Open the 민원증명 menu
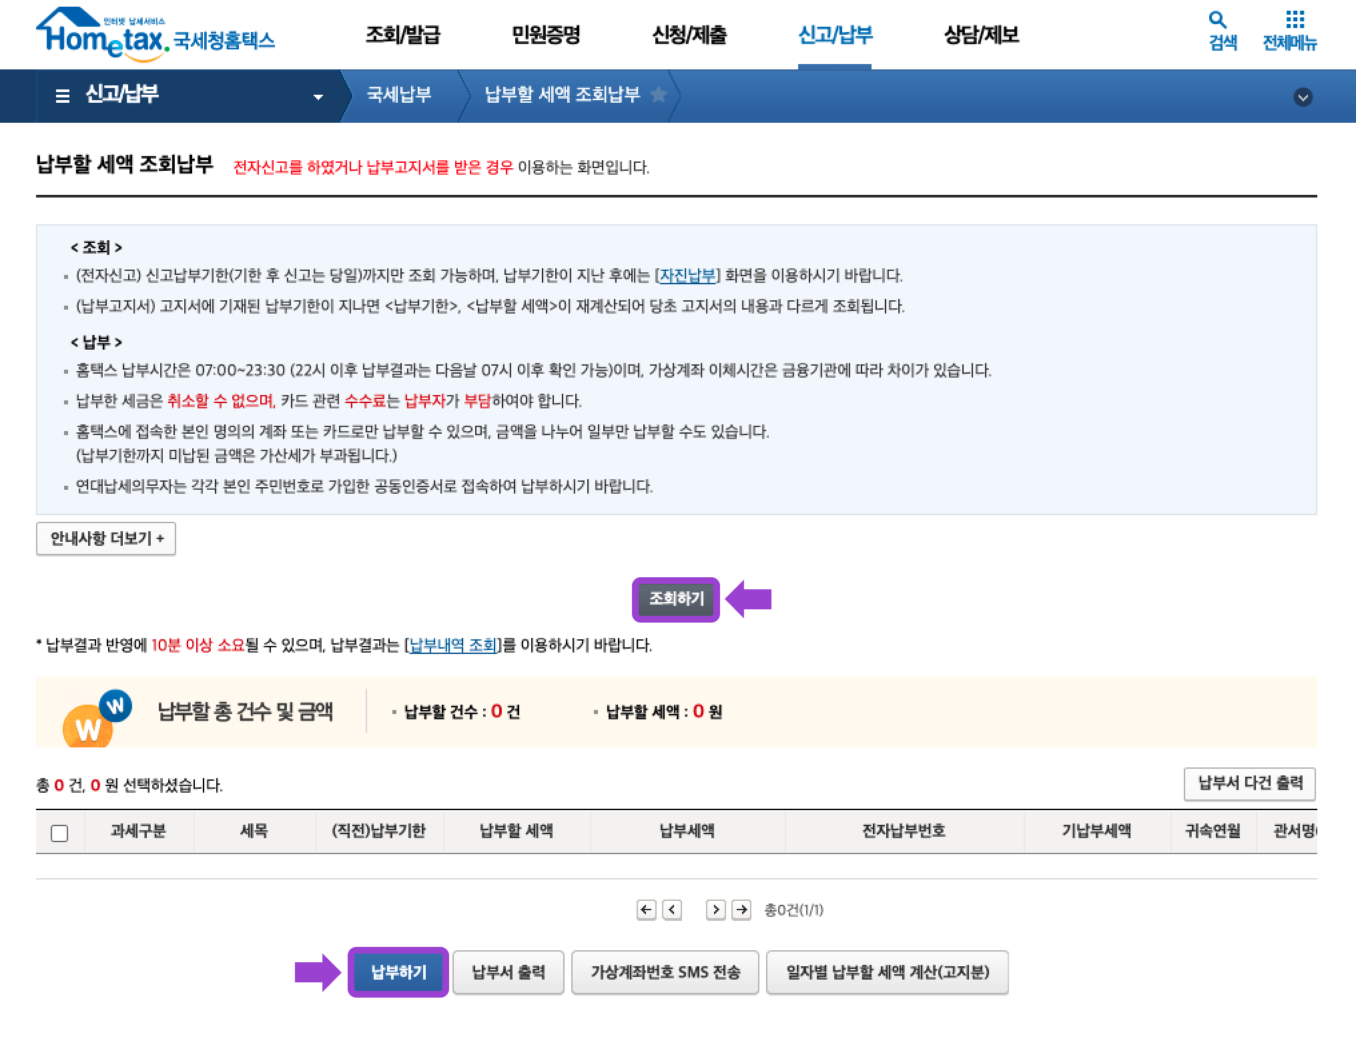The image size is (1356, 1045). pos(546,35)
